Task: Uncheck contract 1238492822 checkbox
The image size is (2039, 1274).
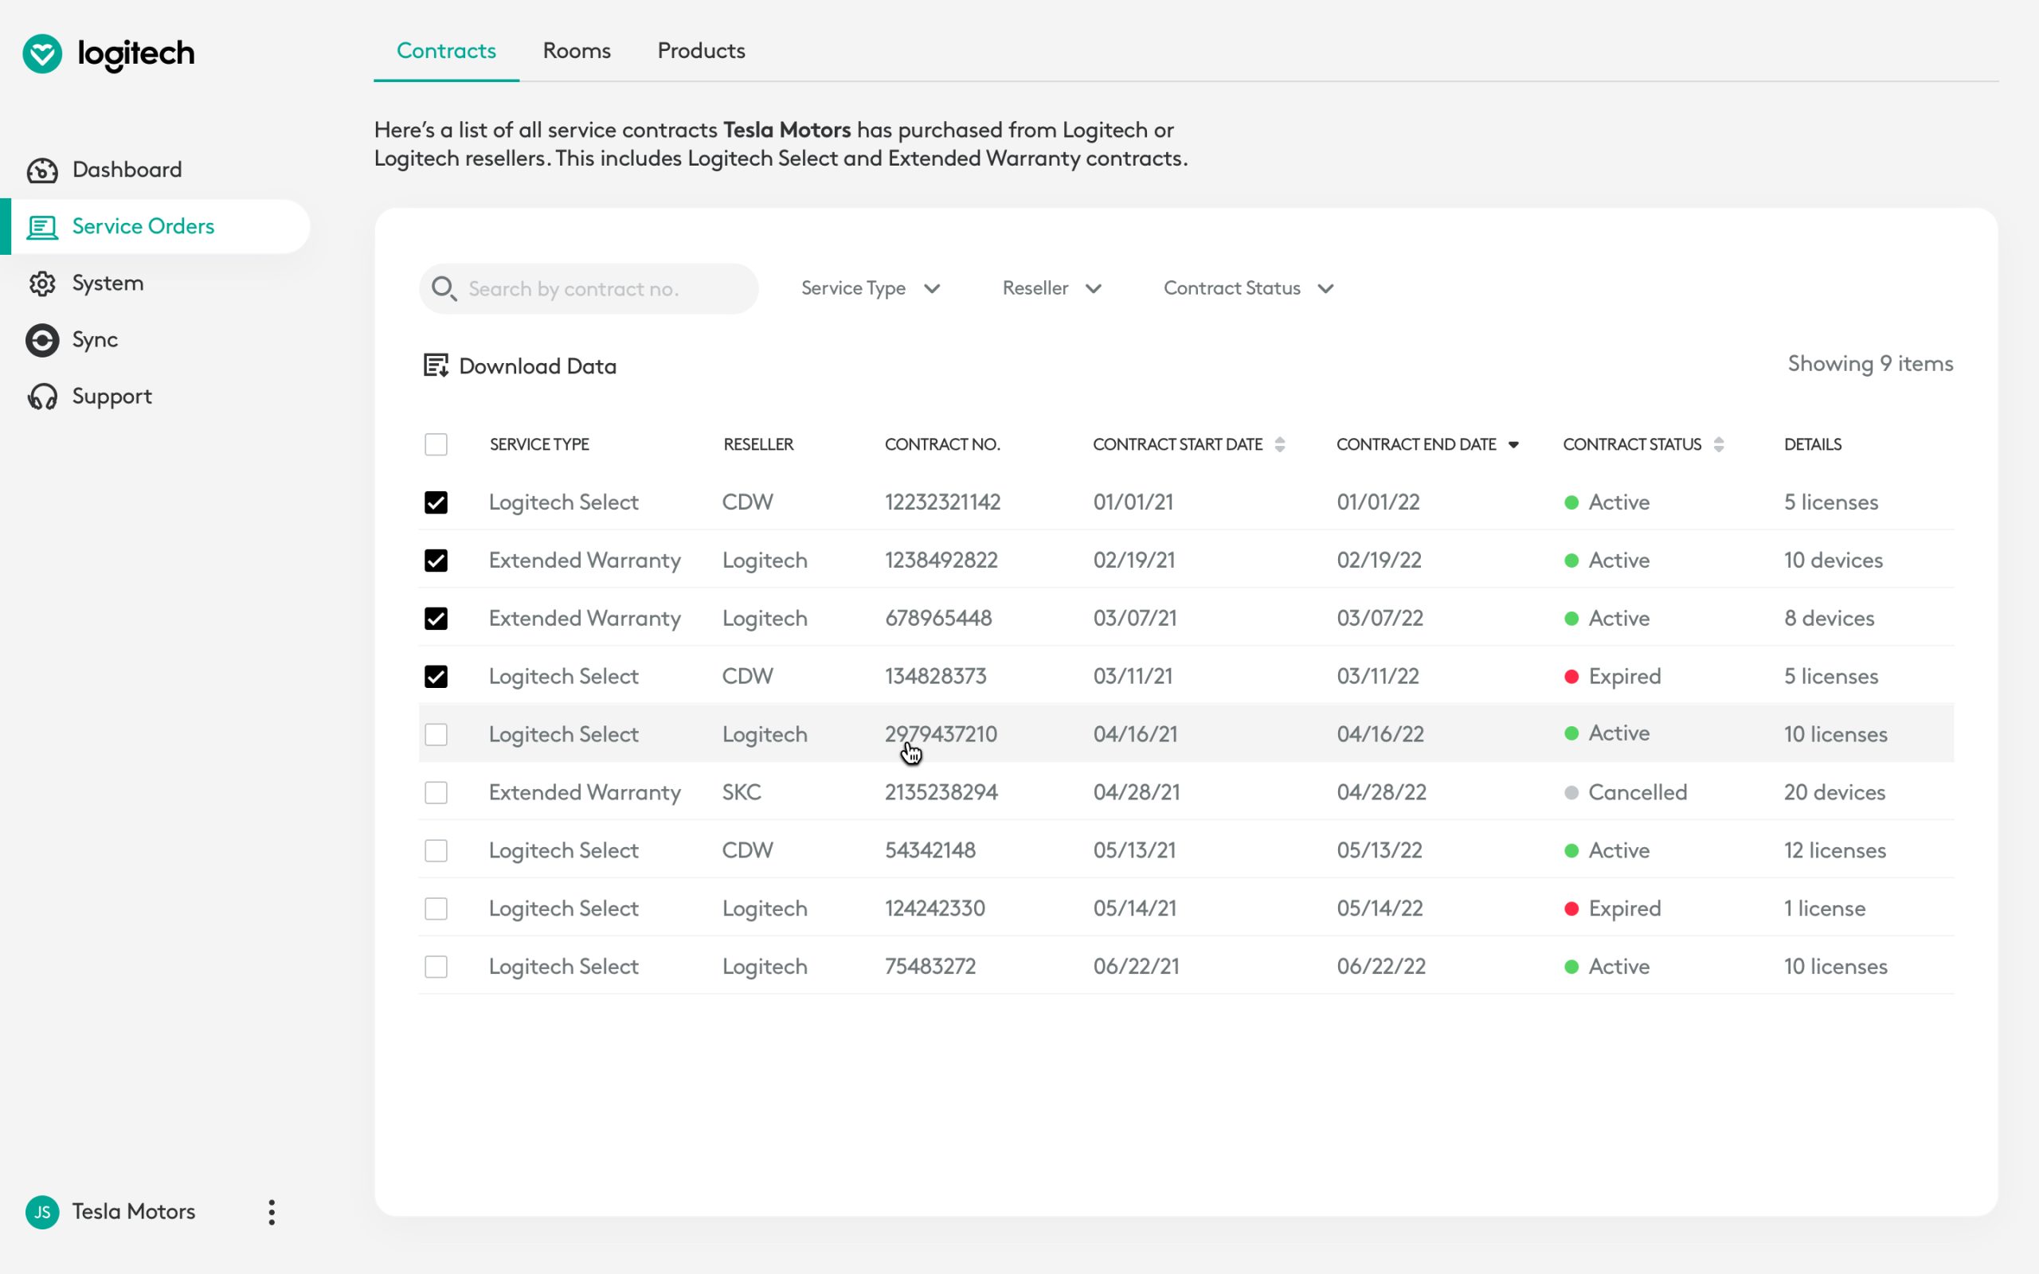Action: pyautogui.click(x=436, y=561)
